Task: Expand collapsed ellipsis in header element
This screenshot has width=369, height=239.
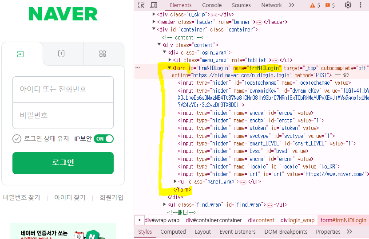Action: tap(259, 23)
